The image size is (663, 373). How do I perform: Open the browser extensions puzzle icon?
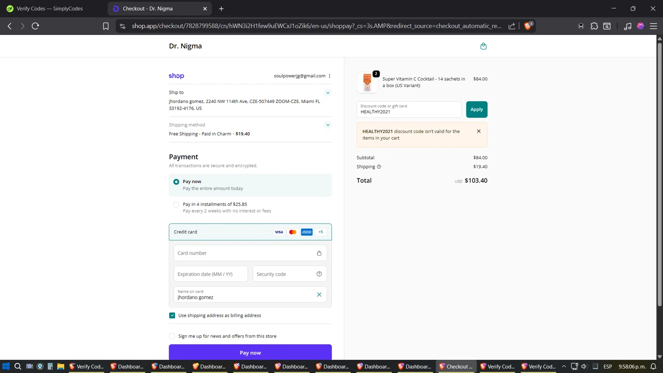point(594,26)
